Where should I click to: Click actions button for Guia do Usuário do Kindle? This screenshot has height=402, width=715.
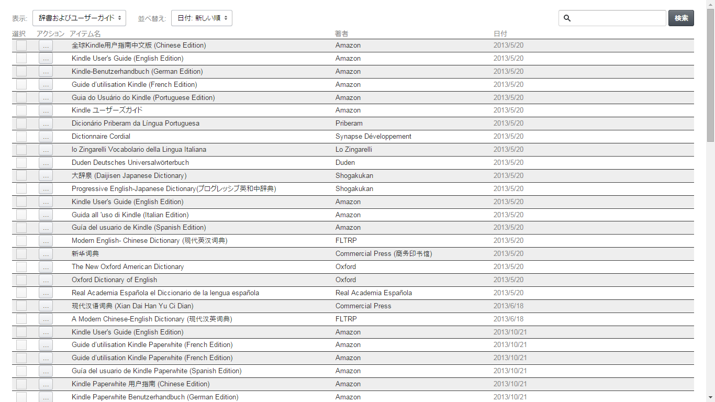pos(46,98)
